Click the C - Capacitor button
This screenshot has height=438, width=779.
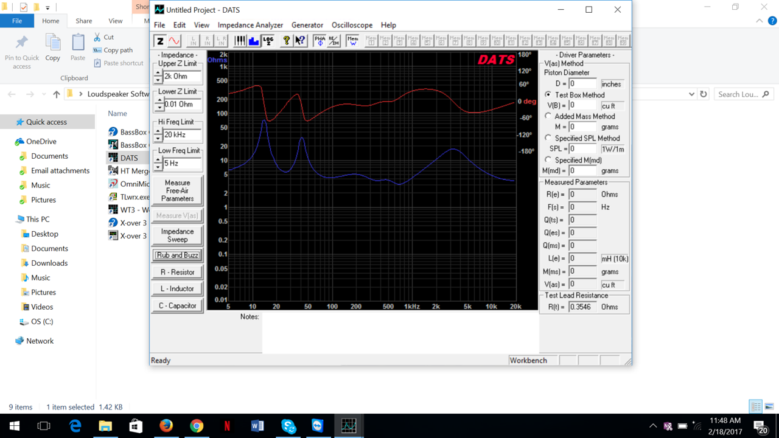177,306
